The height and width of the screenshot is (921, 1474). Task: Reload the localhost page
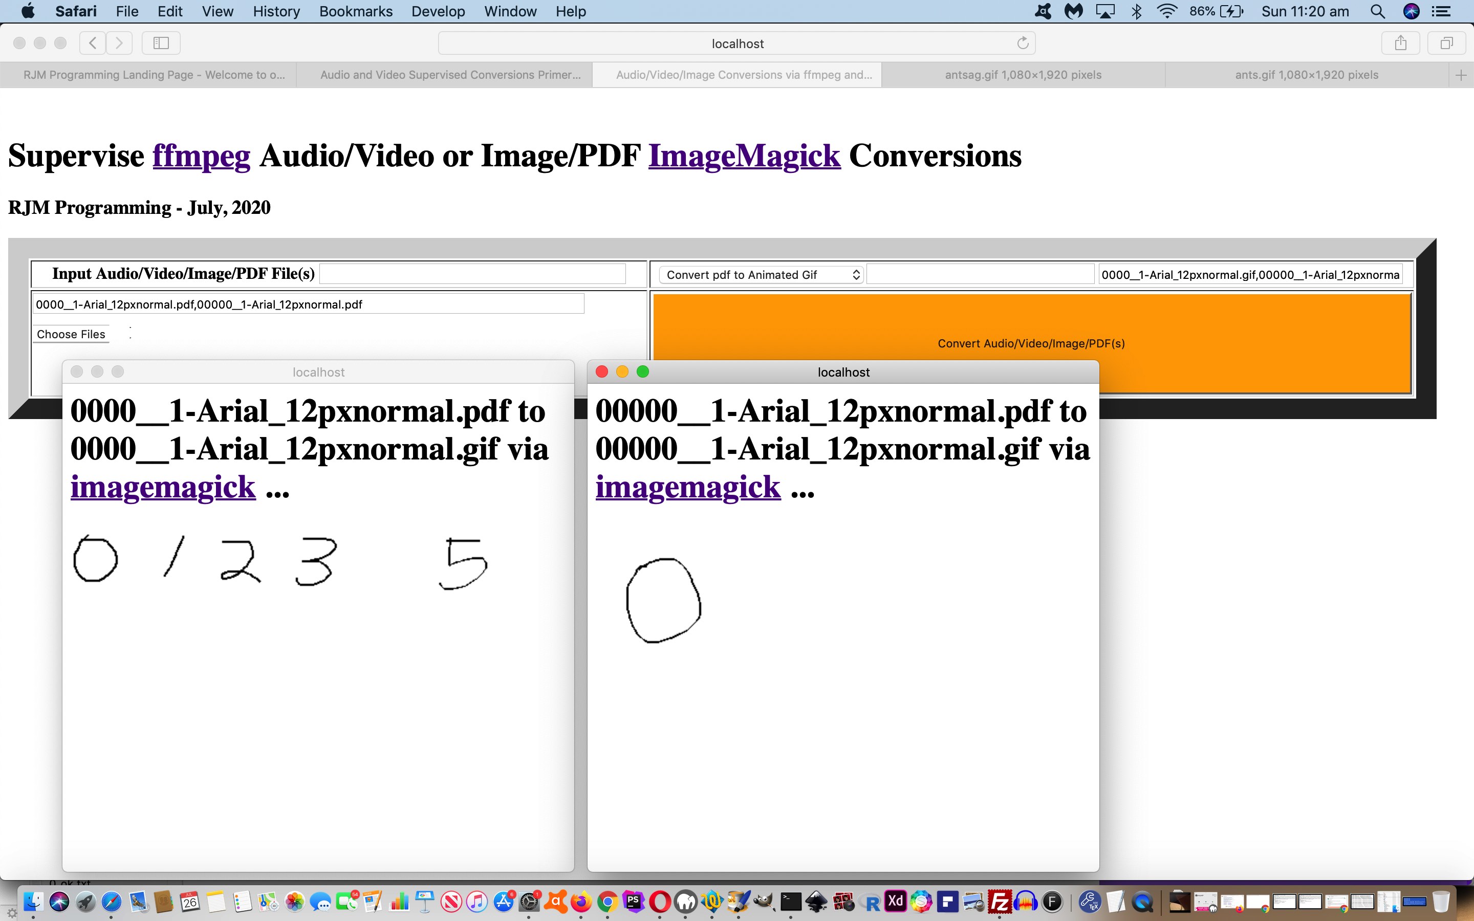(x=1023, y=42)
